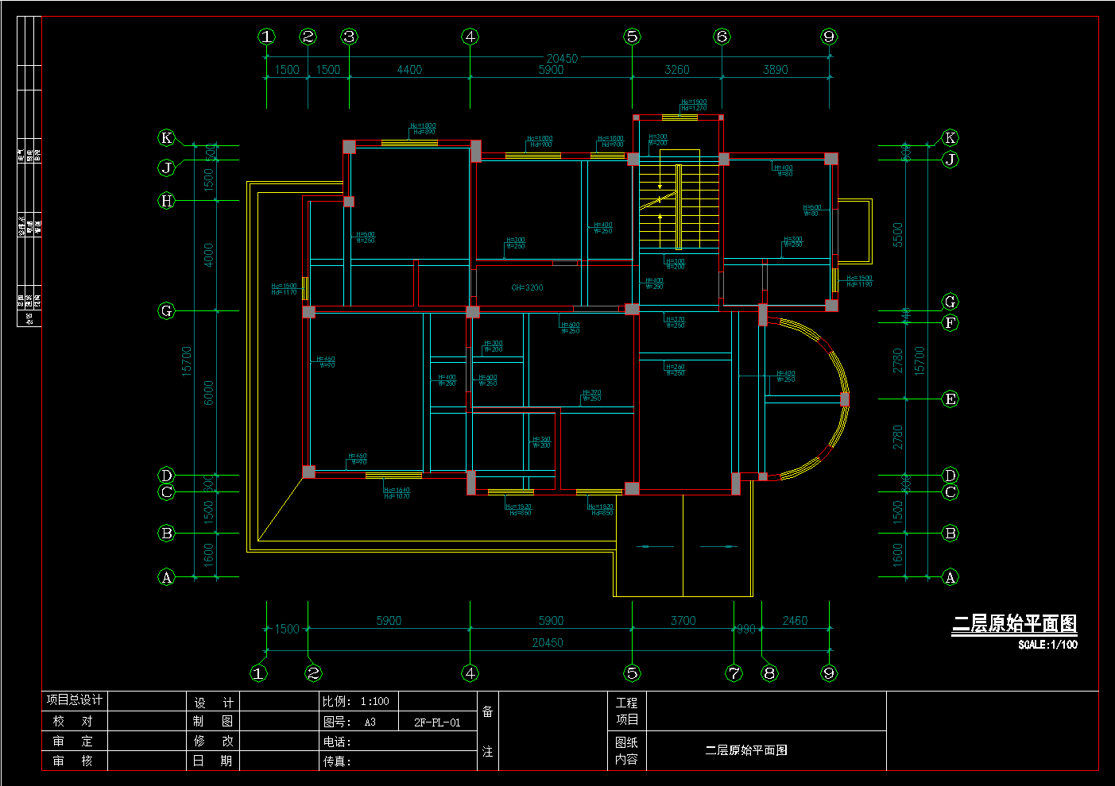Click the 4400 dimension text
Viewport: 1115px width, 786px height.
point(409,70)
